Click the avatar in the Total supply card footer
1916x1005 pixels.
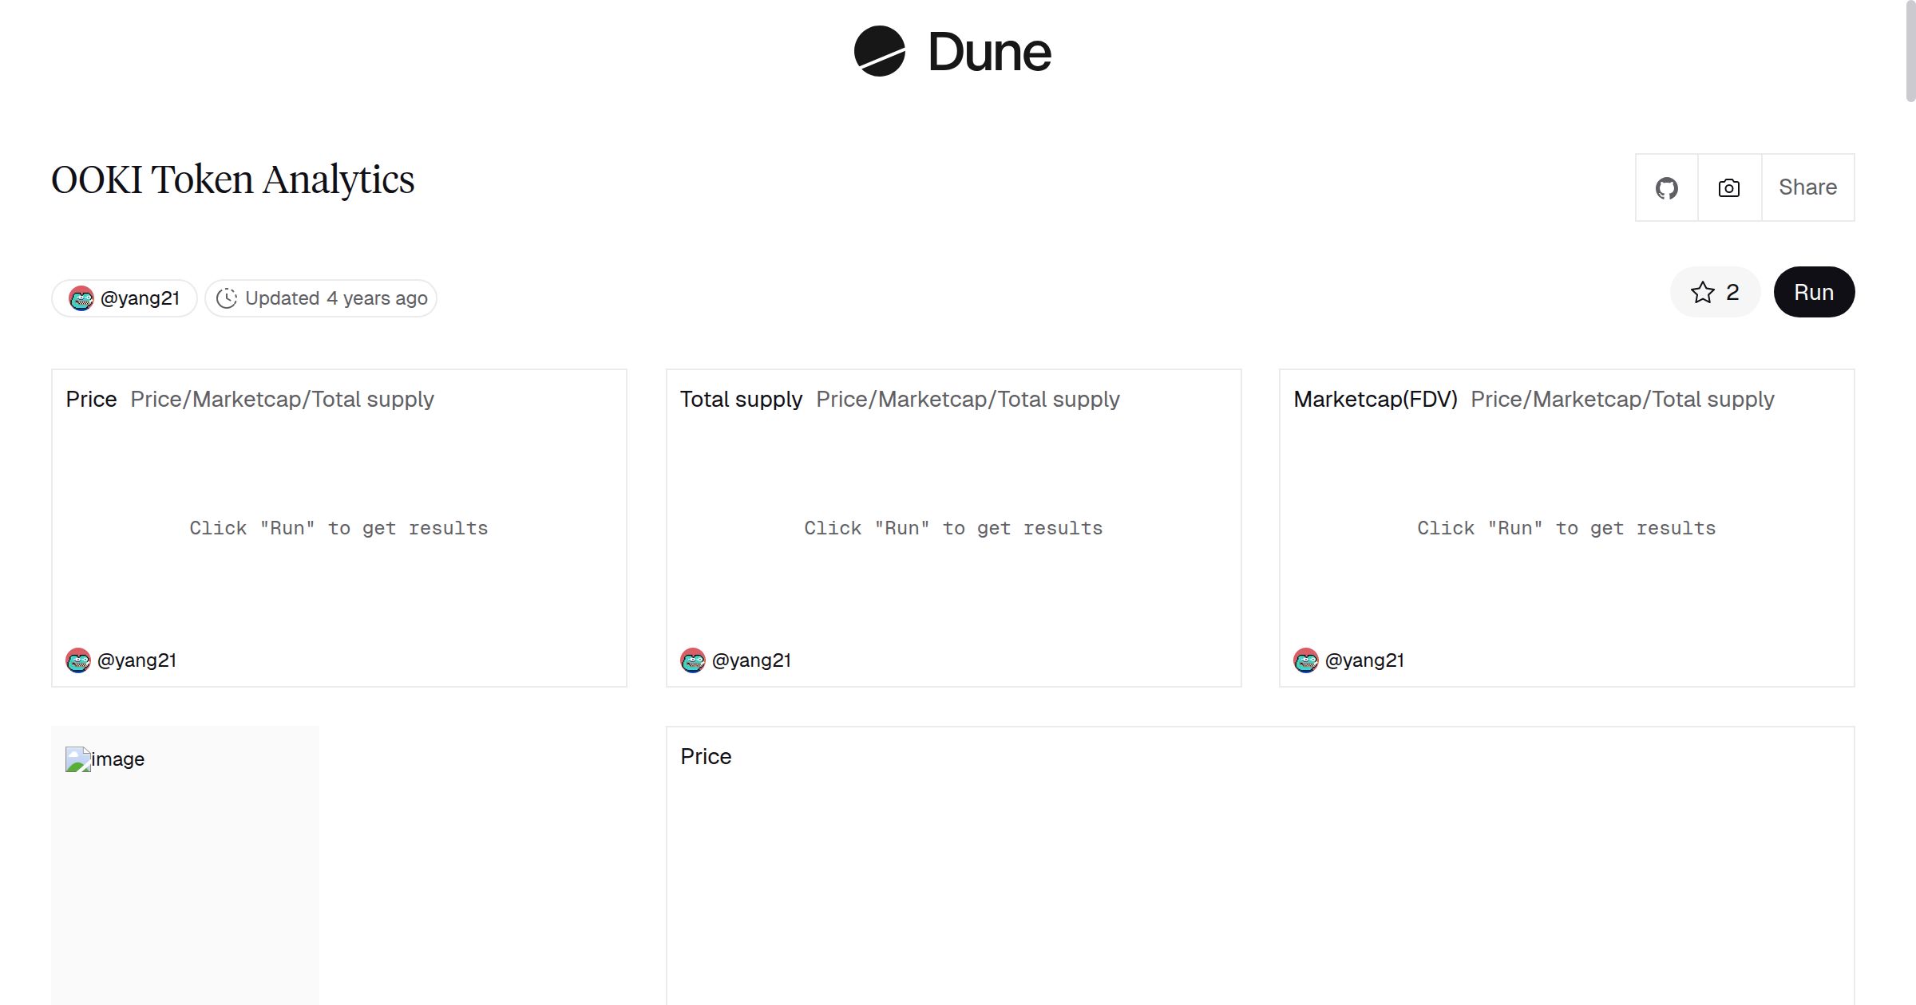(693, 660)
